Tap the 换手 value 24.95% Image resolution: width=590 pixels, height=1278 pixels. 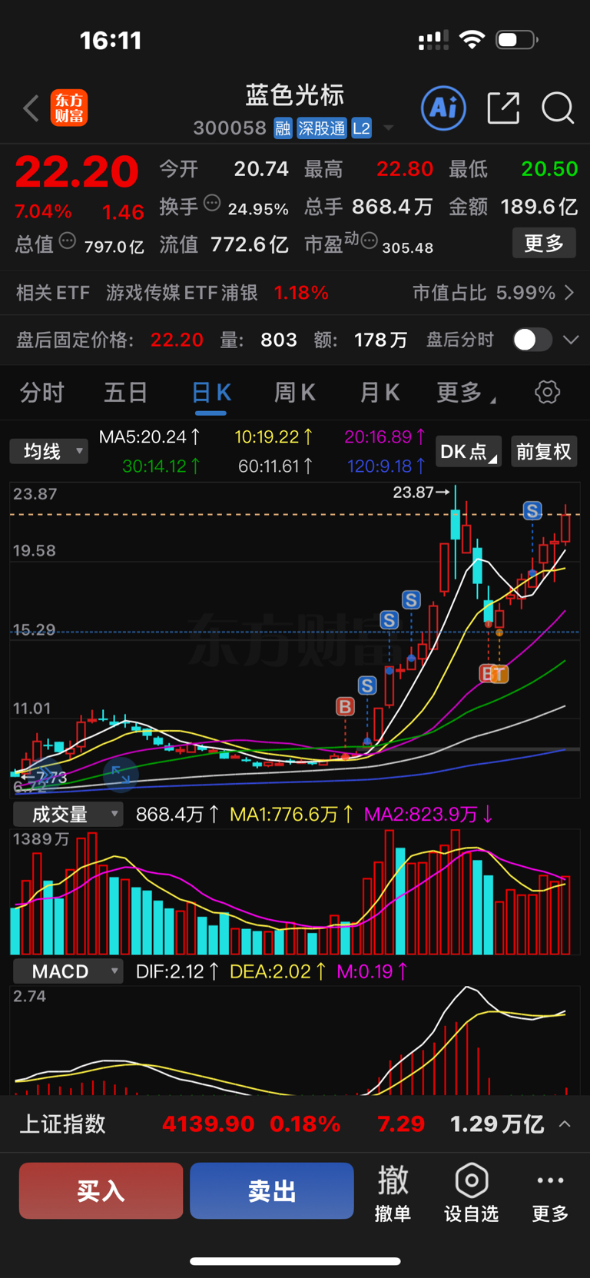(x=258, y=209)
